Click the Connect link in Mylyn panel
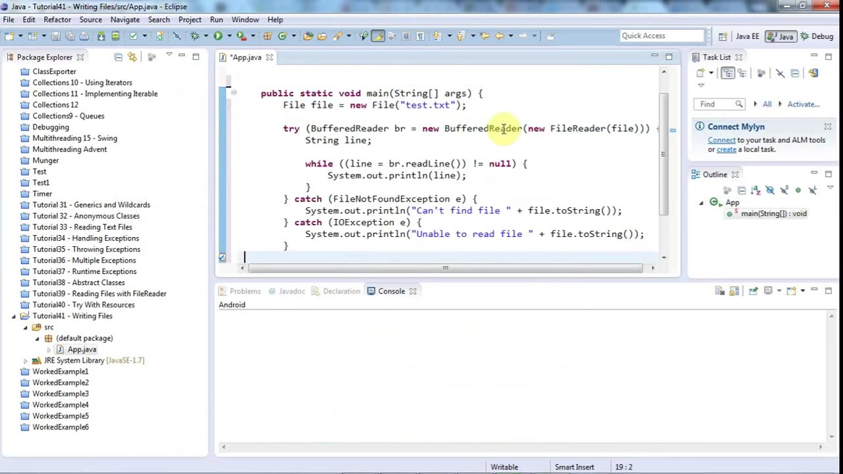The image size is (843, 474). click(721, 140)
